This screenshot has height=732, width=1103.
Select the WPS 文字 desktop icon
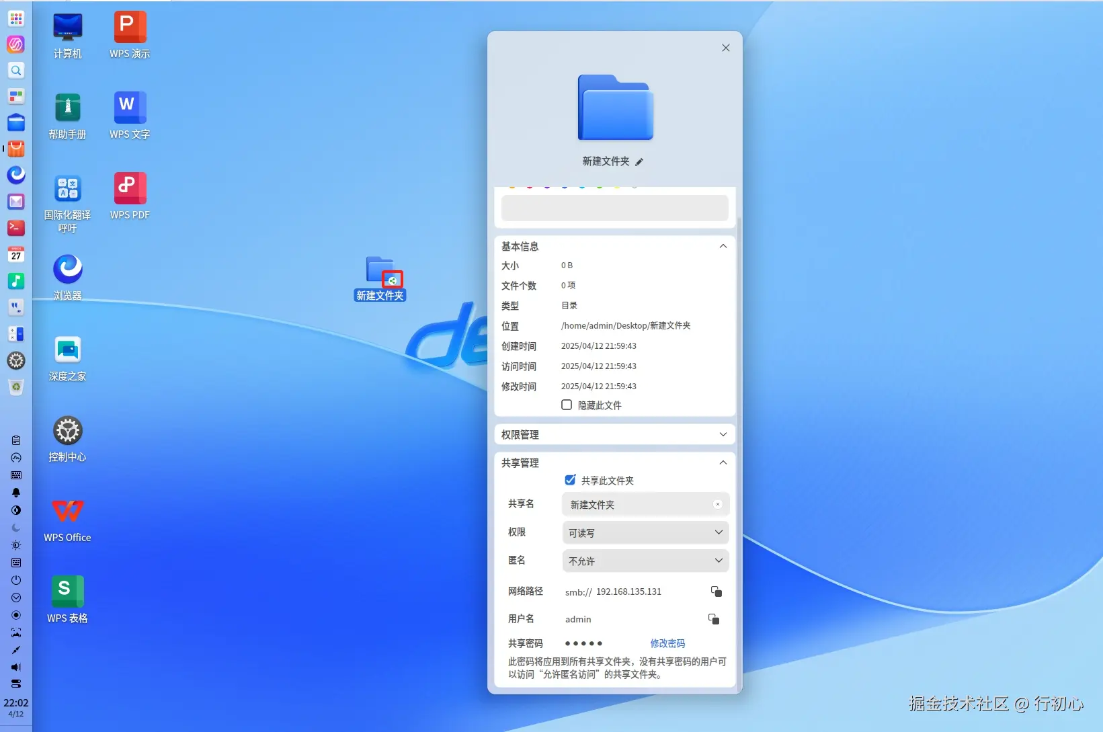click(130, 116)
